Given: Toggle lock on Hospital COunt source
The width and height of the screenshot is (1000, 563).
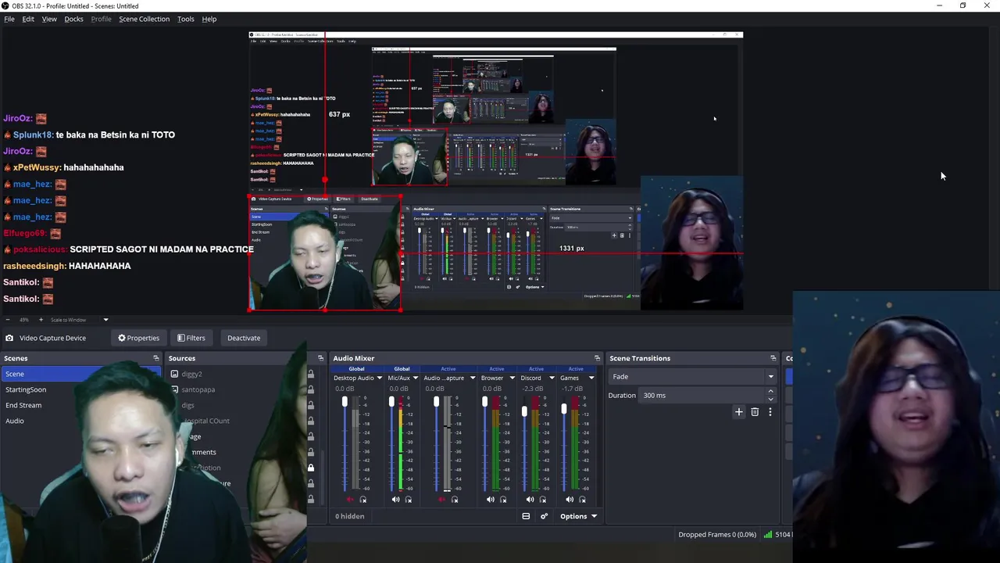Looking at the screenshot, I should tap(311, 421).
